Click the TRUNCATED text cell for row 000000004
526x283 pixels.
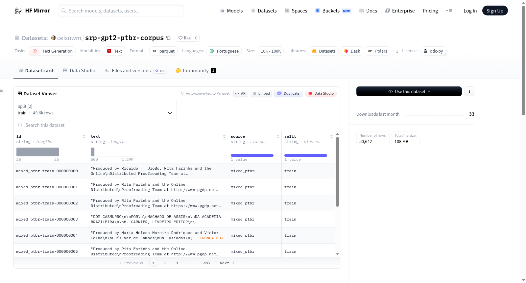pyautogui.click(x=158, y=235)
